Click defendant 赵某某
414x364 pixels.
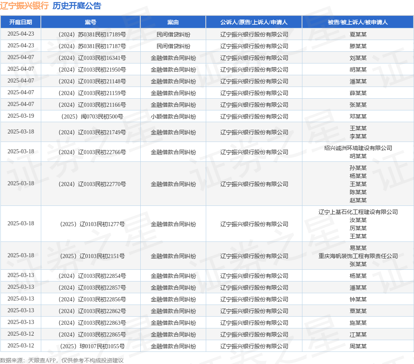point(358,200)
